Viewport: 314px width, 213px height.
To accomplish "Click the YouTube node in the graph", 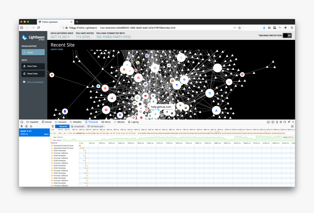I will coord(146,96).
